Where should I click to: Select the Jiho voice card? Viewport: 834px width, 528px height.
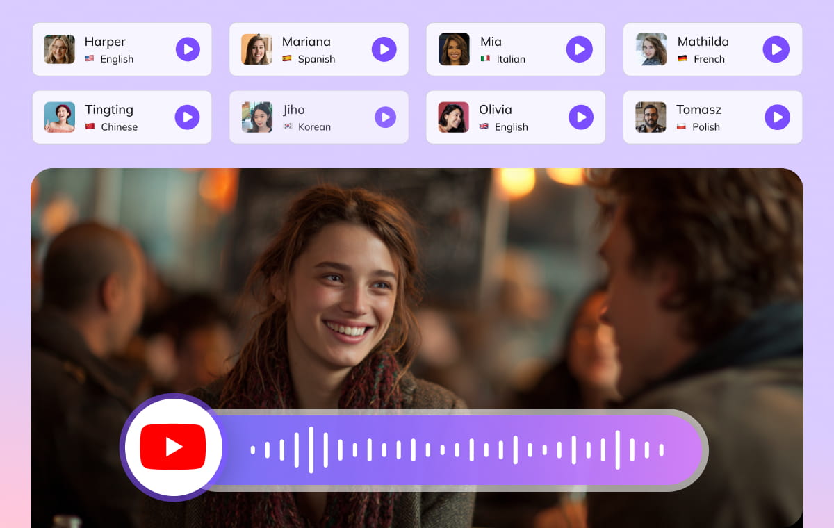click(318, 117)
